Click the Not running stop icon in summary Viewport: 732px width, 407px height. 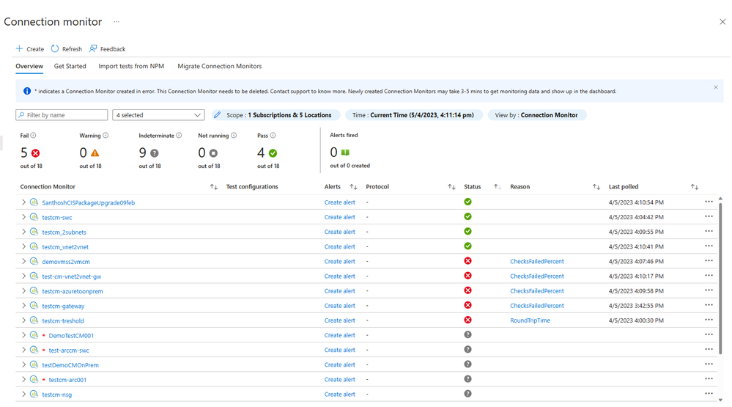[213, 153]
